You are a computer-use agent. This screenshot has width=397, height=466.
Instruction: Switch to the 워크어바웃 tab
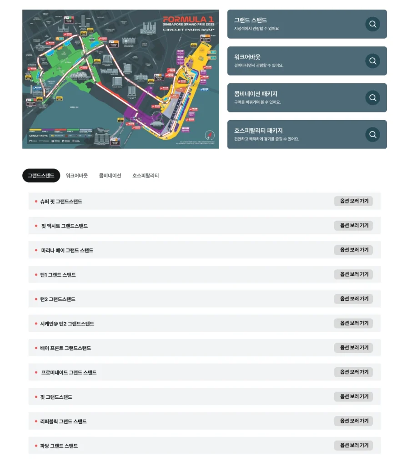click(76, 176)
